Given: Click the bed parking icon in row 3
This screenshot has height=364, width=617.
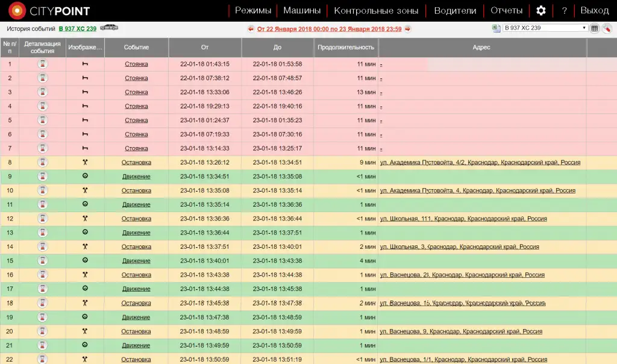Looking at the screenshot, I should click(85, 92).
